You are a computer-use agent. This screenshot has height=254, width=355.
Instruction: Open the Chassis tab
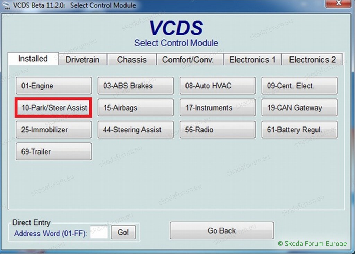[x=132, y=60]
